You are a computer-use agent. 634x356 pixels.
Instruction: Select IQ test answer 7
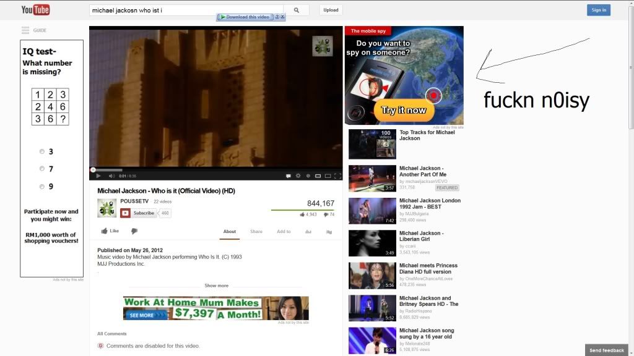click(x=42, y=169)
